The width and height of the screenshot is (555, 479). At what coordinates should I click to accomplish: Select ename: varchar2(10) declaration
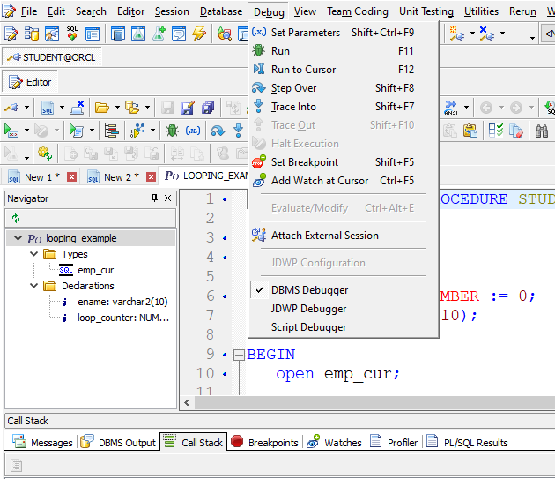122,302
